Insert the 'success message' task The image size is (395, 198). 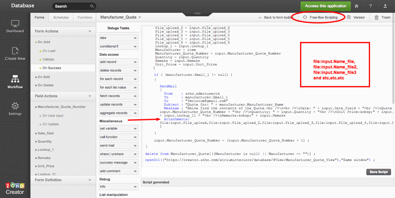pyautogui.click(x=118, y=163)
